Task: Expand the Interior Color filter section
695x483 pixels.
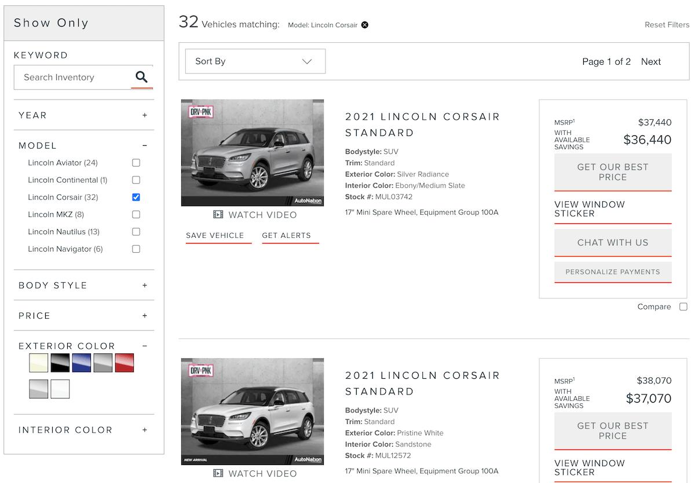Action: tap(145, 430)
